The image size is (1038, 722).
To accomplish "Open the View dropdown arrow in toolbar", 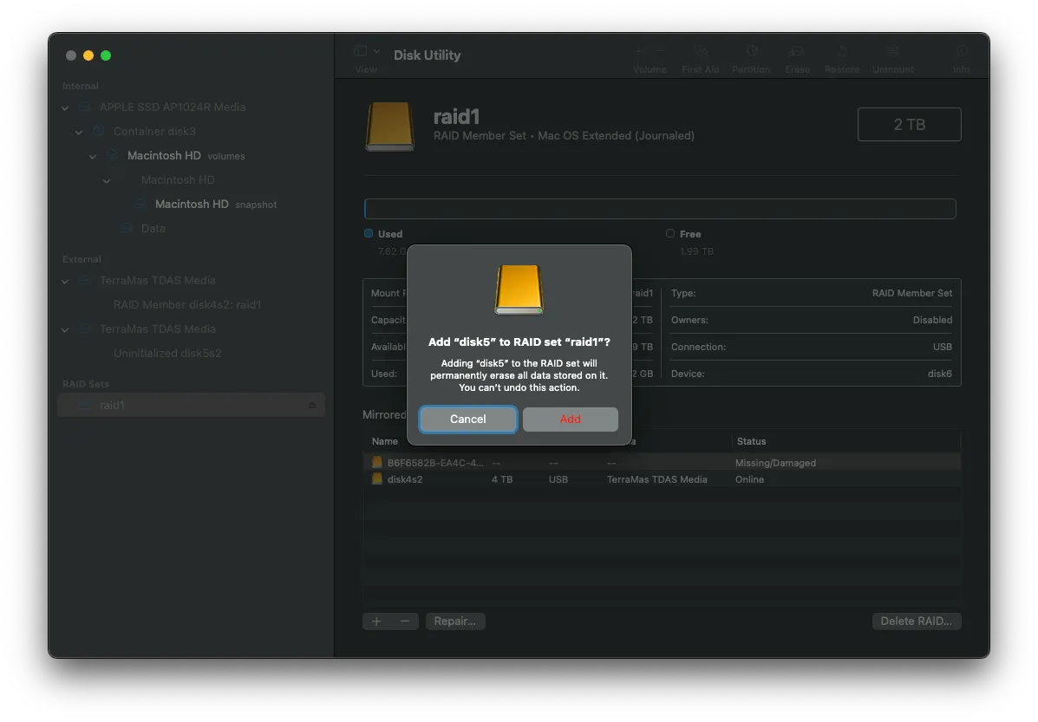I will click(x=376, y=52).
